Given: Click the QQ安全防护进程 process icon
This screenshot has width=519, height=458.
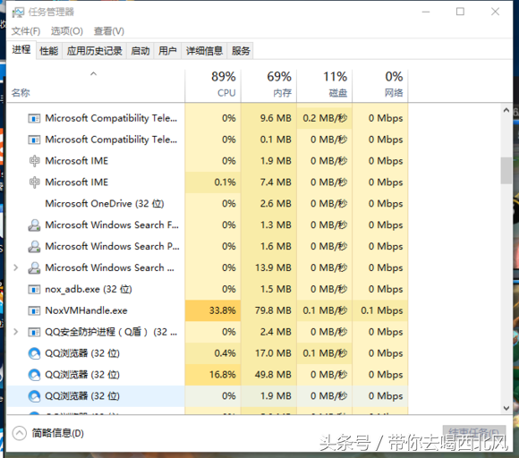Looking at the screenshot, I should pyautogui.click(x=34, y=332).
